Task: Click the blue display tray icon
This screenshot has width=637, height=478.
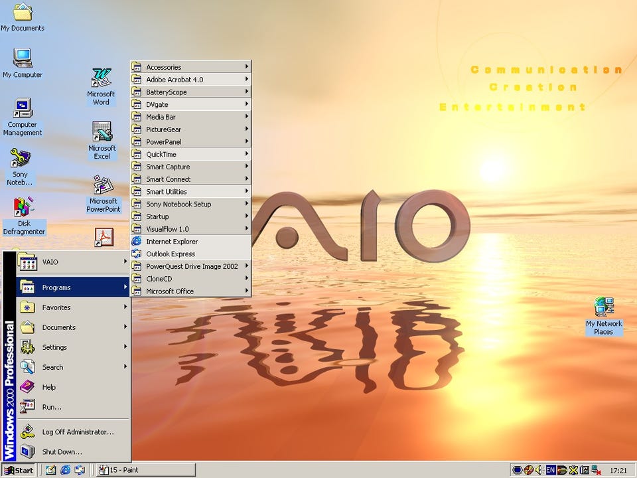Action: tap(517, 470)
